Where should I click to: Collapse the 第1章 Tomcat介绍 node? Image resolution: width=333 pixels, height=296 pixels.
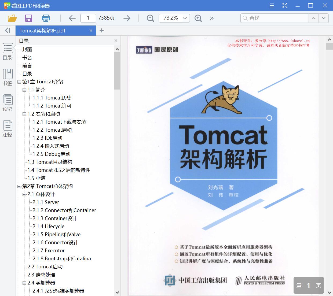click(19, 82)
